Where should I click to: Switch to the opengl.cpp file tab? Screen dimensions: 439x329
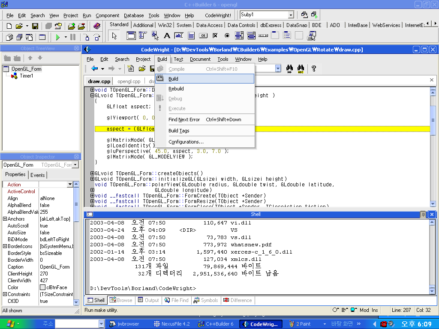pyautogui.click(x=129, y=81)
